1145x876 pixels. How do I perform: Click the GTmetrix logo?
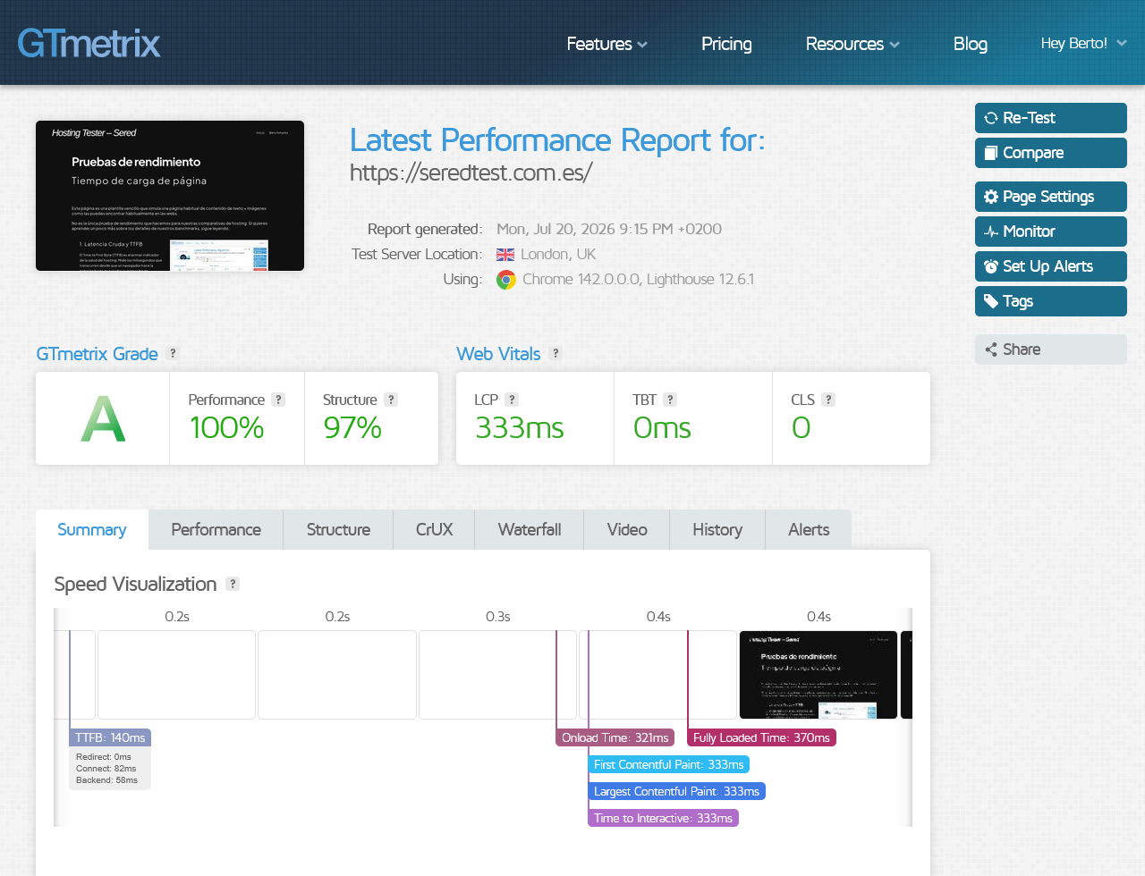tap(89, 43)
